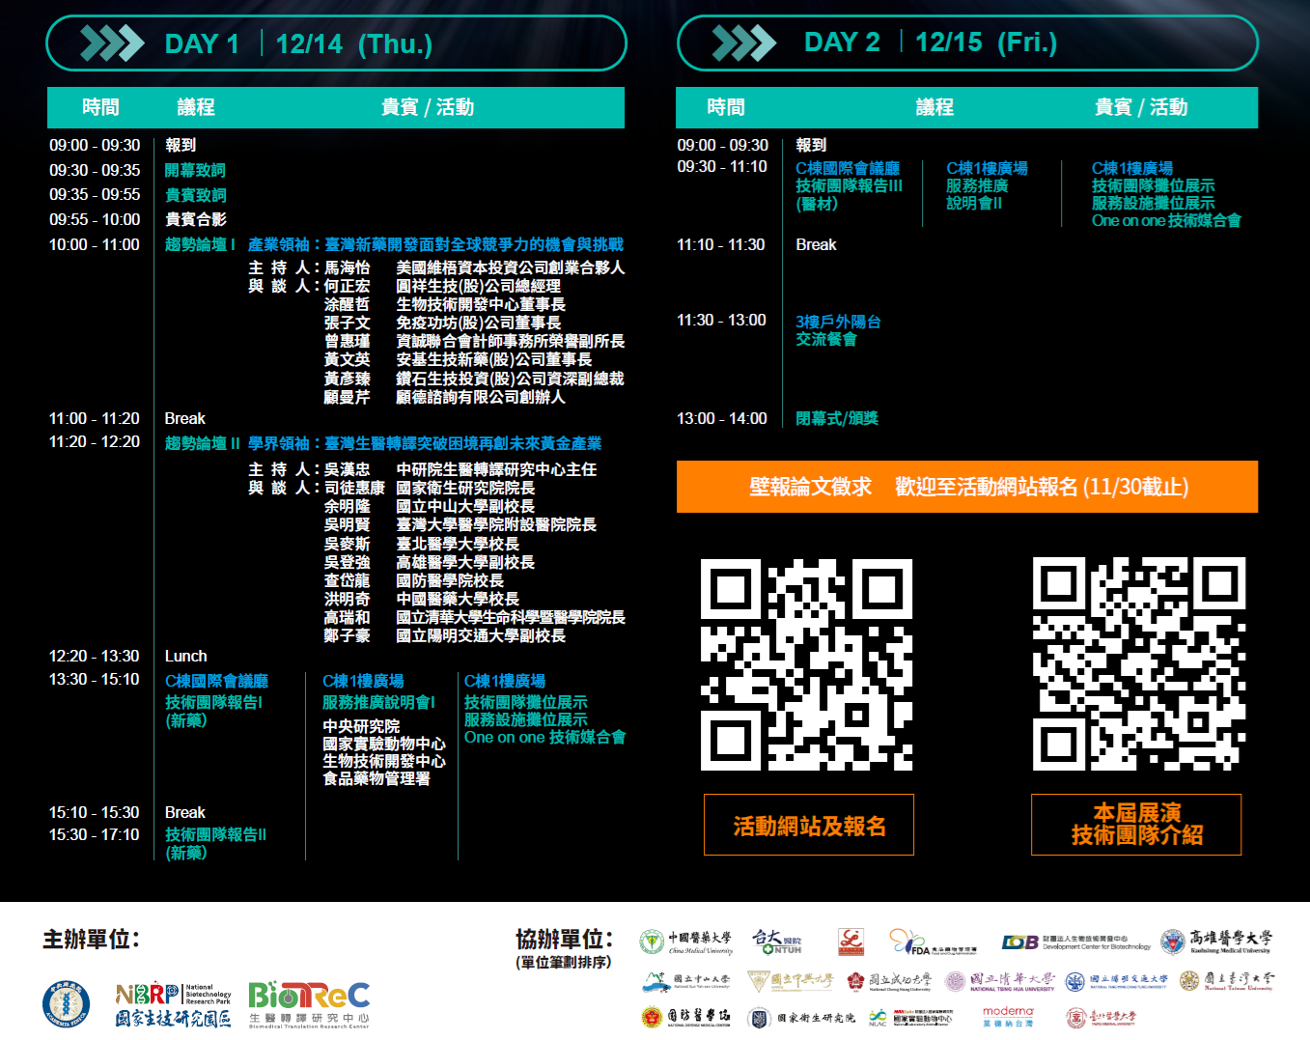
Task: Select the DAY 2 12/15 (Fri.) header
Action: point(931,42)
